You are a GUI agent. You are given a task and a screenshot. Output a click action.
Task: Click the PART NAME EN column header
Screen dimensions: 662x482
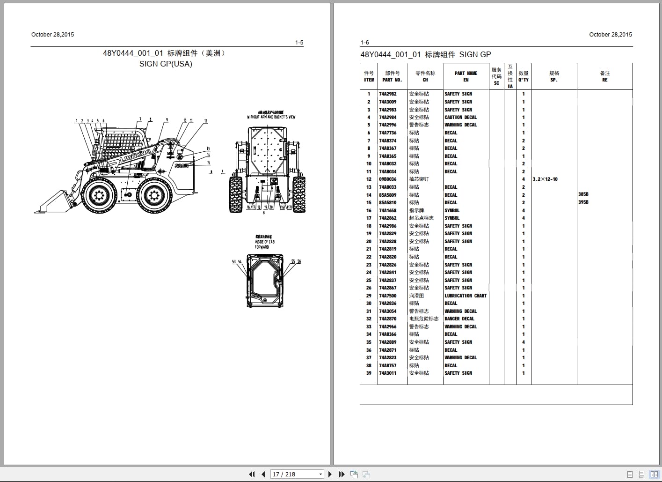pos(466,76)
